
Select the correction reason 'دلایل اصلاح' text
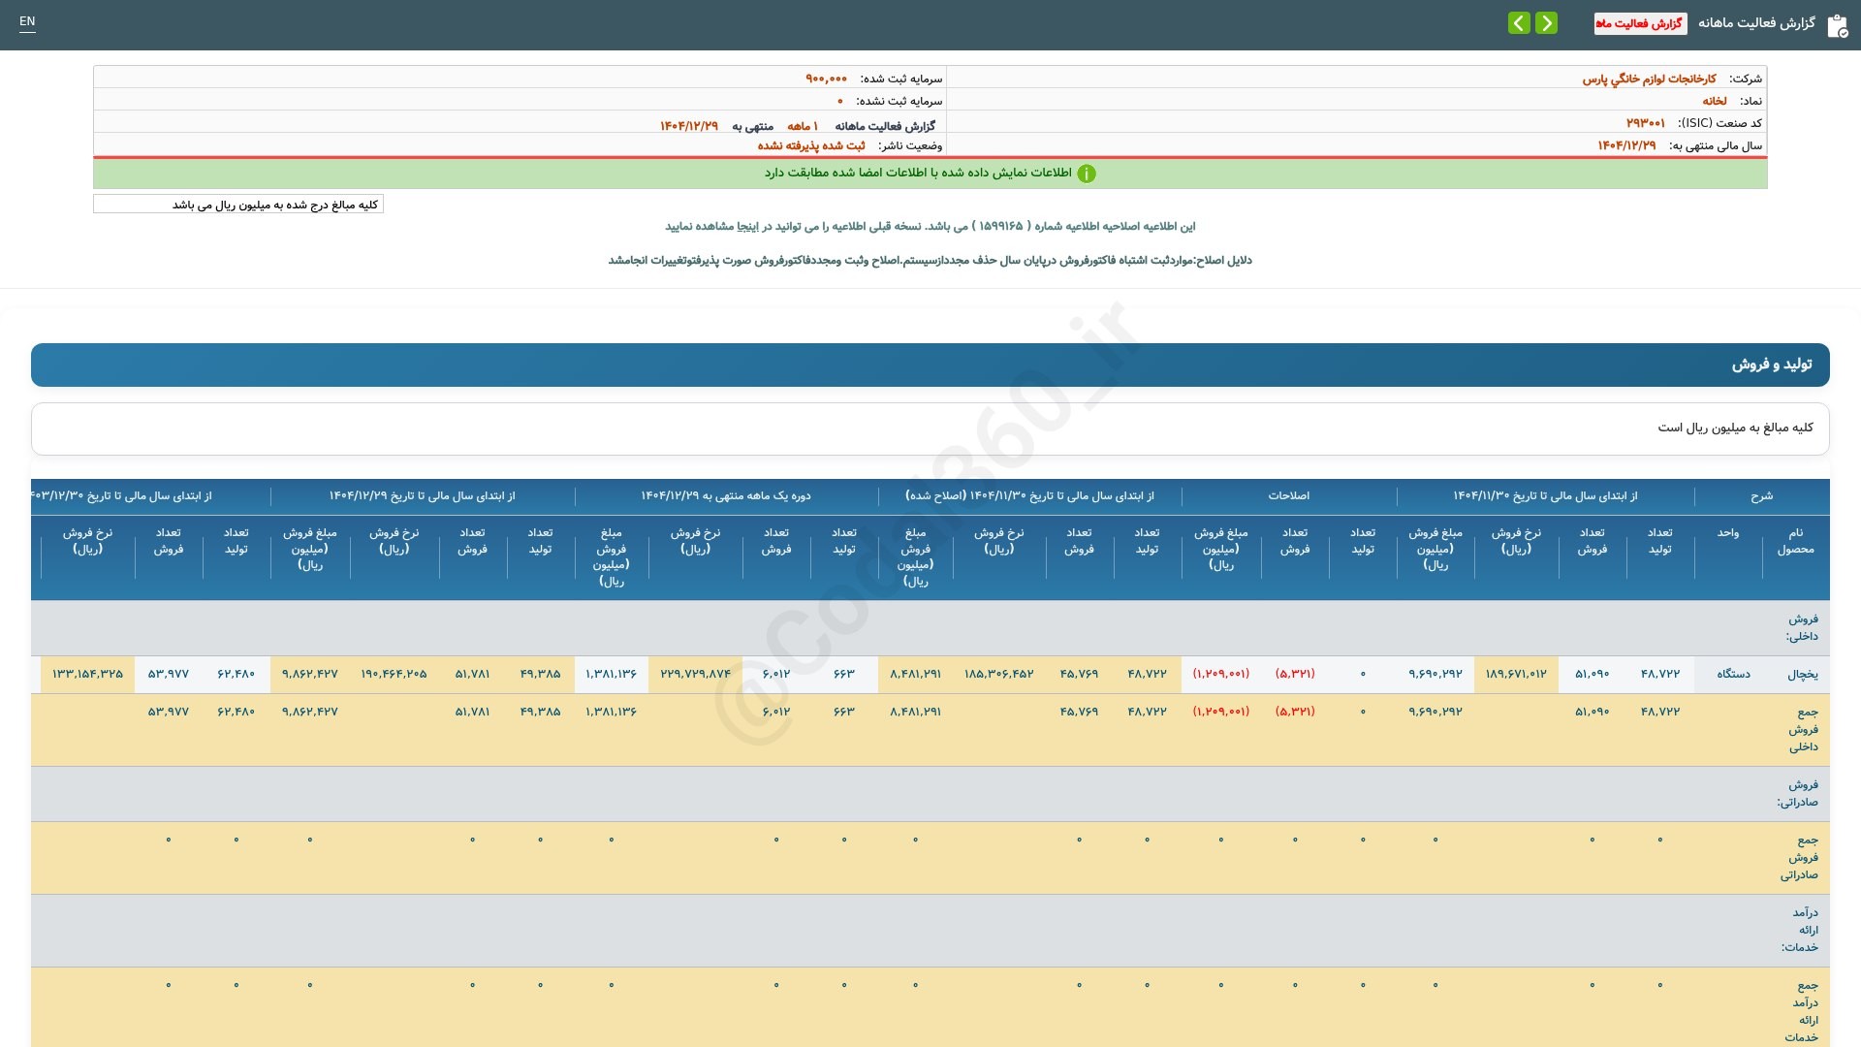pyautogui.click(x=930, y=260)
